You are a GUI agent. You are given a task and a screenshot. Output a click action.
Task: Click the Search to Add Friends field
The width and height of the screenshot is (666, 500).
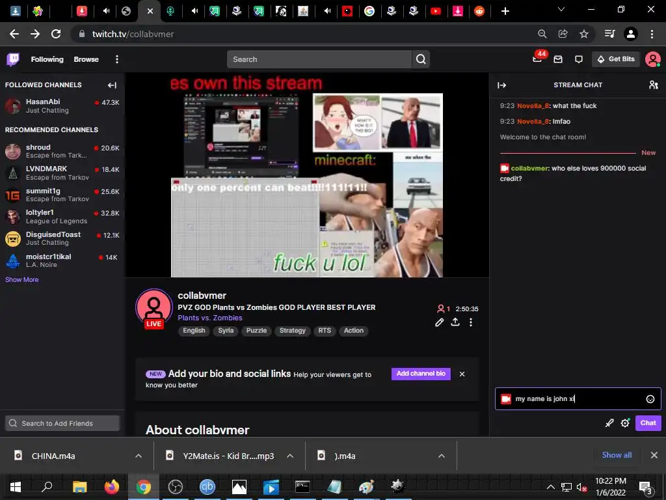coord(62,423)
